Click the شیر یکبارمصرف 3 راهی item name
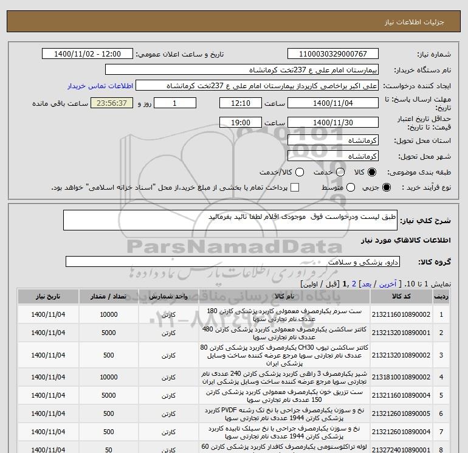The image size is (468, 453). click(284, 378)
